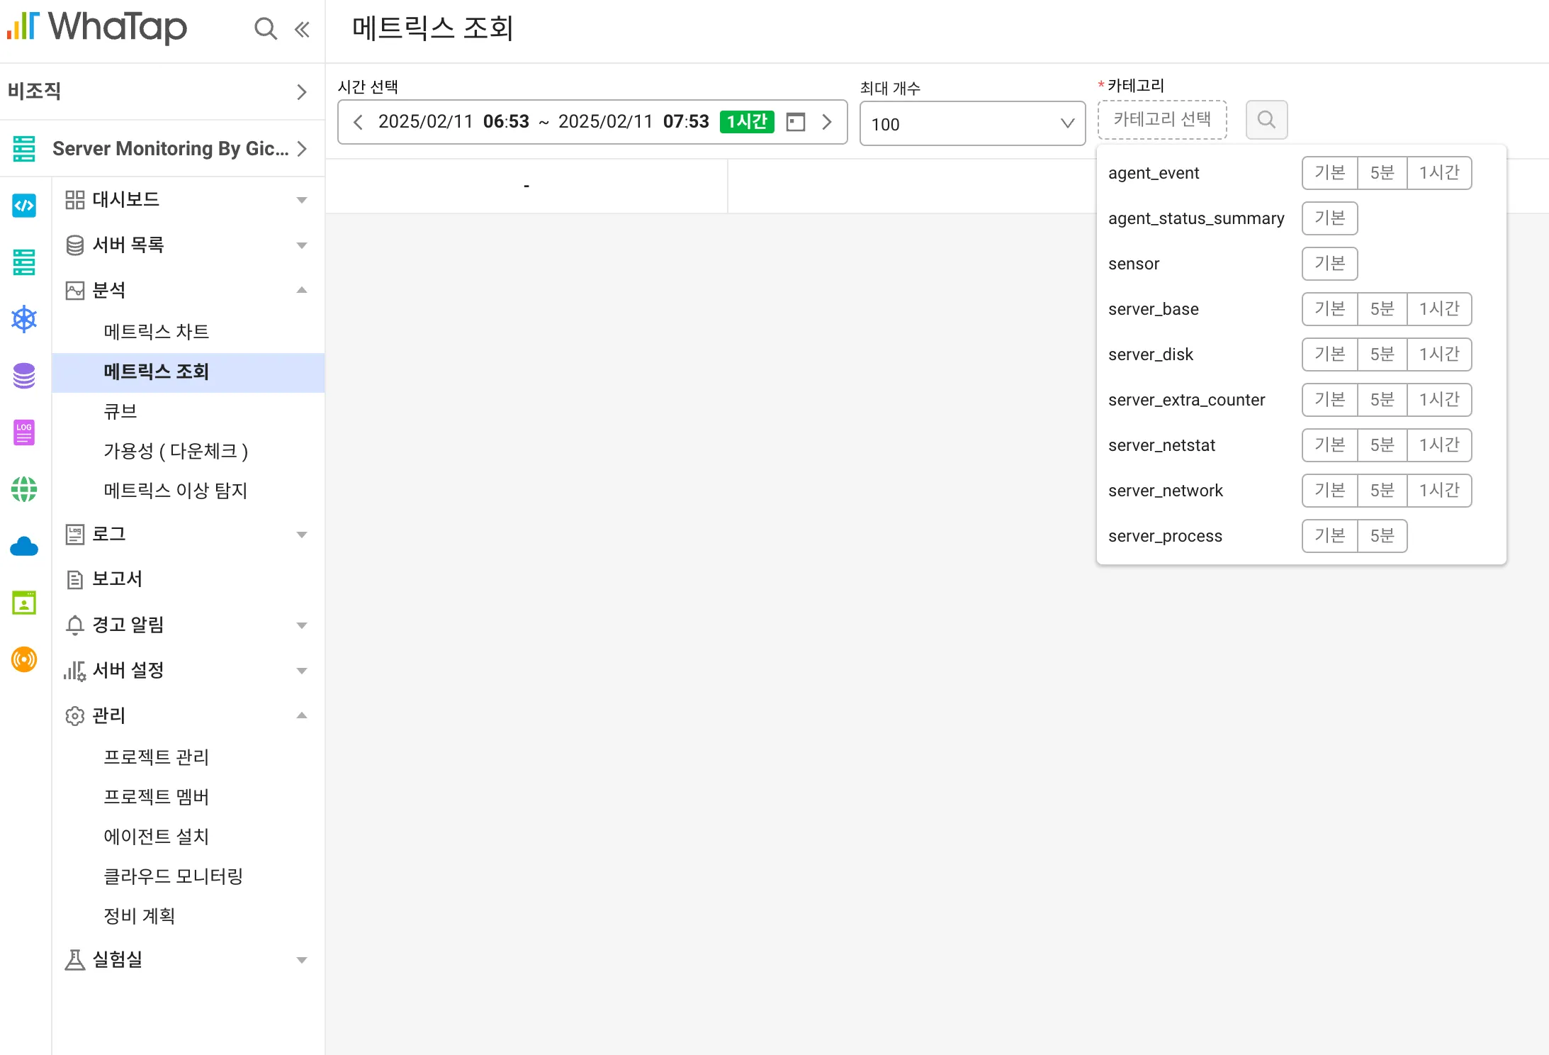Image resolution: width=1549 pixels, height=1055 pixels.
Task: Open the 보고서 menu item
Action: coord(188,580)
